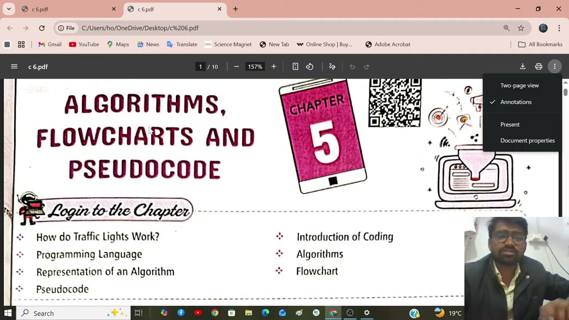Open the Science Magnet bookmark
The image size is (569, 320).
point(228,44)
